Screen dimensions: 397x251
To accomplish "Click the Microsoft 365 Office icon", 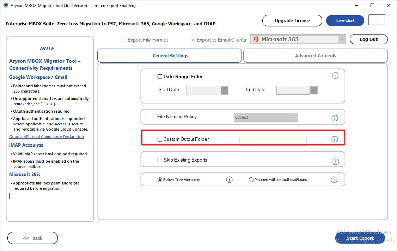I will [x=256, y=39].
